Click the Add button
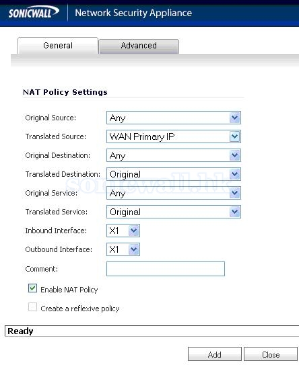 pyautogui.click(x=215, y=354)
